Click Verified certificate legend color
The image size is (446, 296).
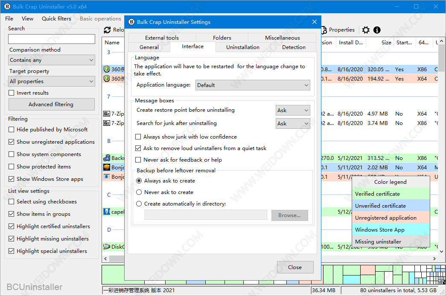pos(391,194)
